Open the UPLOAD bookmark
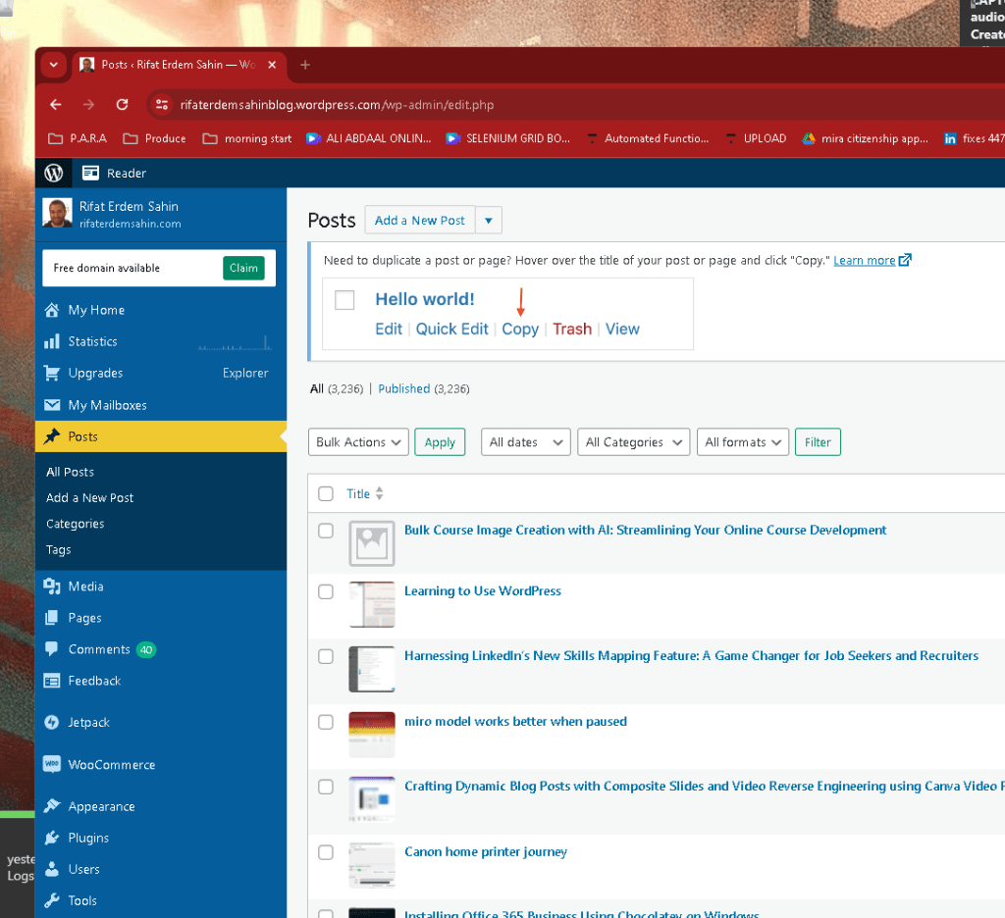This screenshot has height=918, width=1005. click(x=756, y=138)
